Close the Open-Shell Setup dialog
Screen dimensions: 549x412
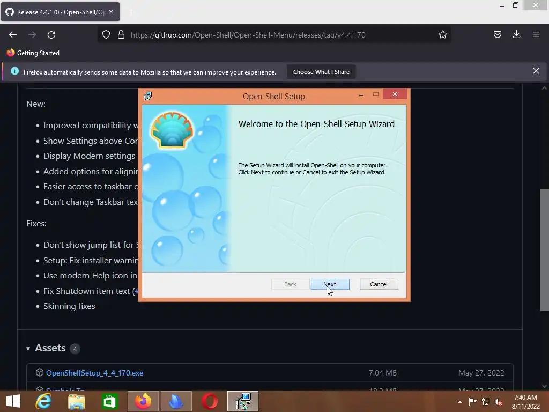[x=395, y=94]
